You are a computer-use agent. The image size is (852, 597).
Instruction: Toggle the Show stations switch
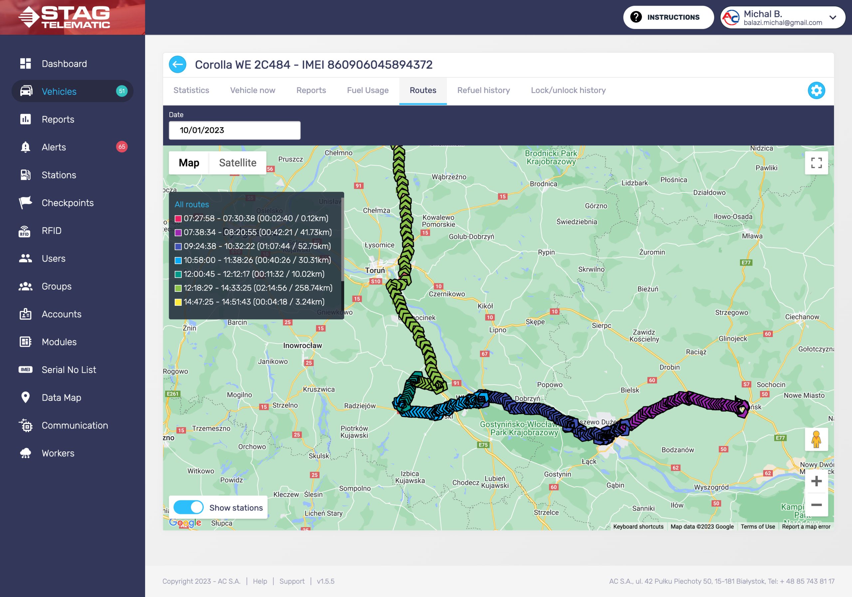[188, 507]
